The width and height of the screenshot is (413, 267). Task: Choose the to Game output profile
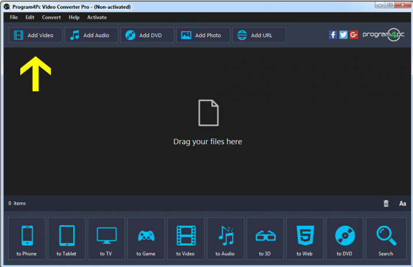point(146,238)
